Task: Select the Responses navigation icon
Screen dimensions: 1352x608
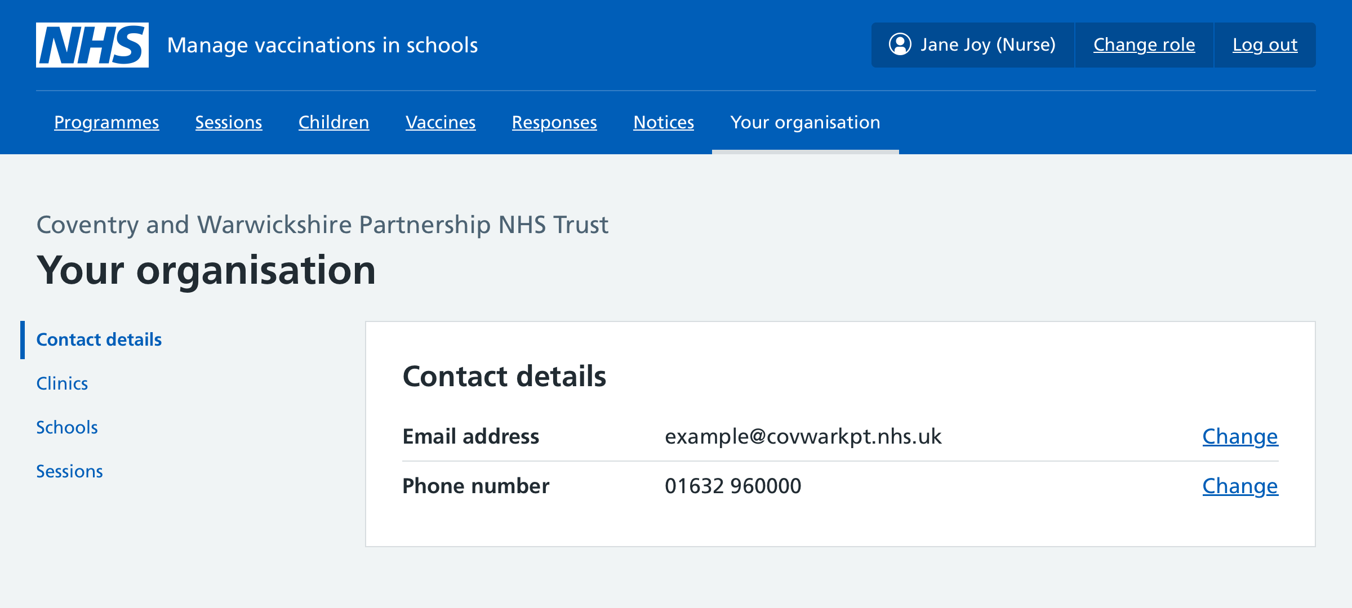Action: [x=554, y=122]
